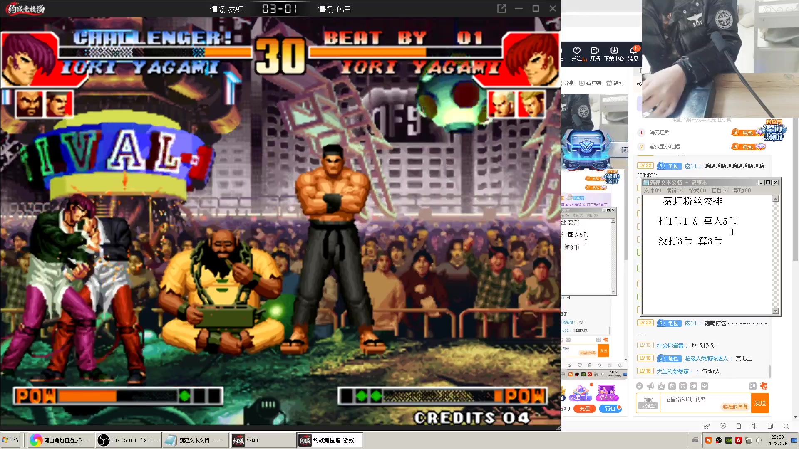This screenshot has height=449, width=799.
Task: Click the 分享 share link
Action: [568, 83]
